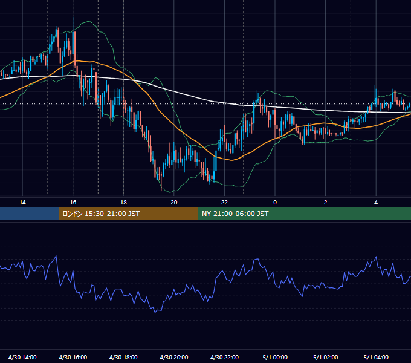This screenshot has height=363, width=411.
Task: Select the blue session bar before London
Action: coord(30,214)
